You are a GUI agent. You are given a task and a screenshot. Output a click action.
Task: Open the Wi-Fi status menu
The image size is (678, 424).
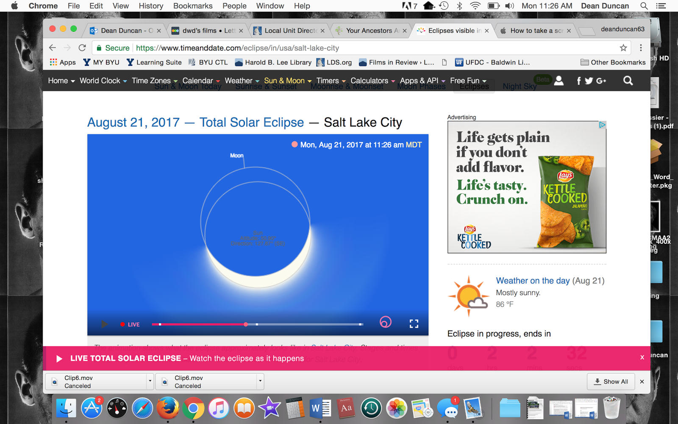(x=475, y=6)
